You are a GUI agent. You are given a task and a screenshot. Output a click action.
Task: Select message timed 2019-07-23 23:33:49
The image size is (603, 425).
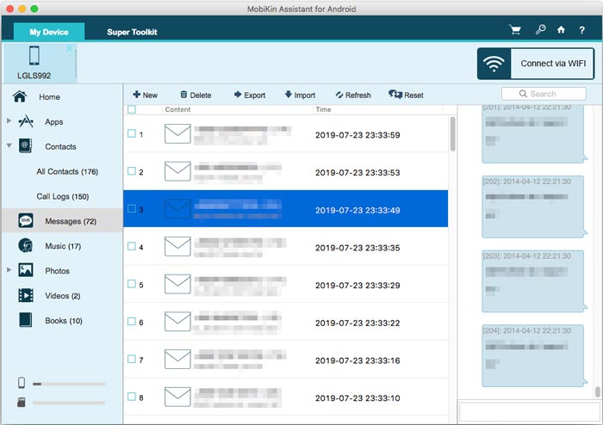pos(286,209)
